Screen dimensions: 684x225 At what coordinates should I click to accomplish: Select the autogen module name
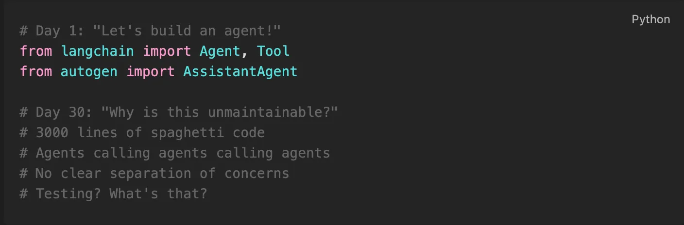89,71
